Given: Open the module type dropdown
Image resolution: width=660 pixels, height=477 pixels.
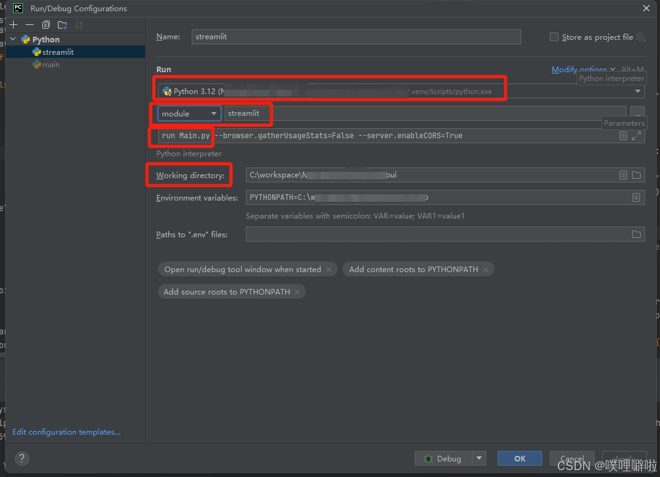Looking at the screenshot, I should click(x=214, y=113).
